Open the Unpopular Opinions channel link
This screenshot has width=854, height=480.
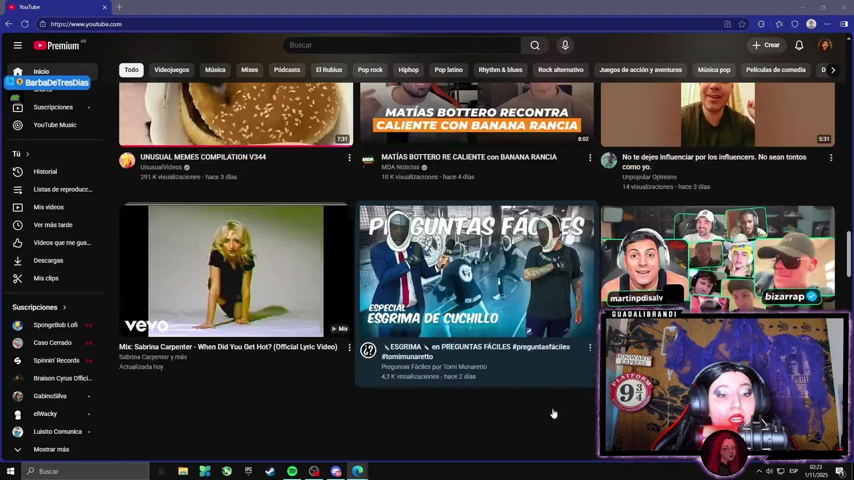click(649, 177)
